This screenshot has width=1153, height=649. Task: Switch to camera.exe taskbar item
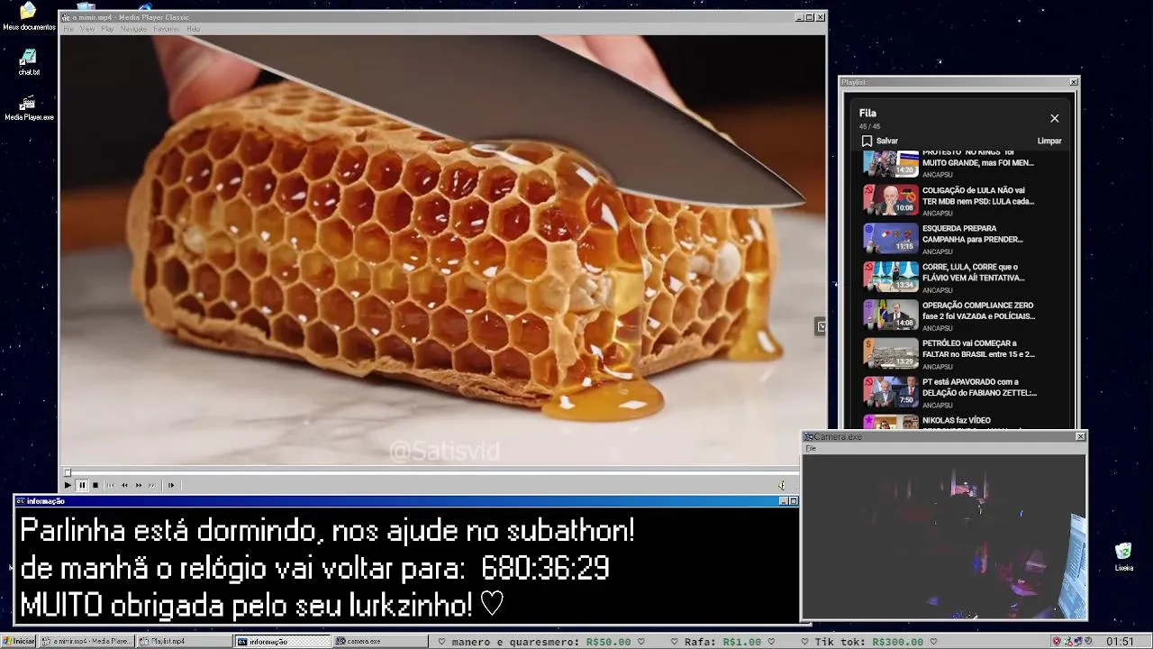point(380,641)
